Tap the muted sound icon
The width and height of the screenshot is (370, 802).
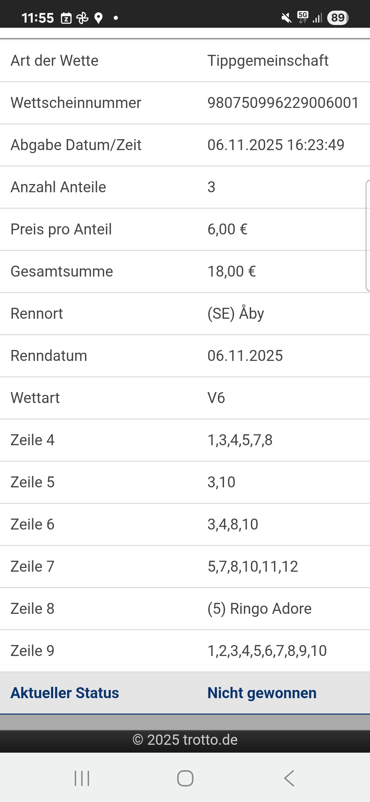286,18
